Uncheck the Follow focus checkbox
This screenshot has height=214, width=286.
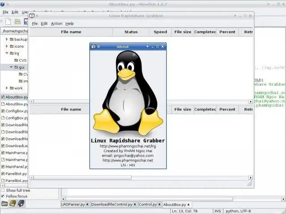pos(3,196)
